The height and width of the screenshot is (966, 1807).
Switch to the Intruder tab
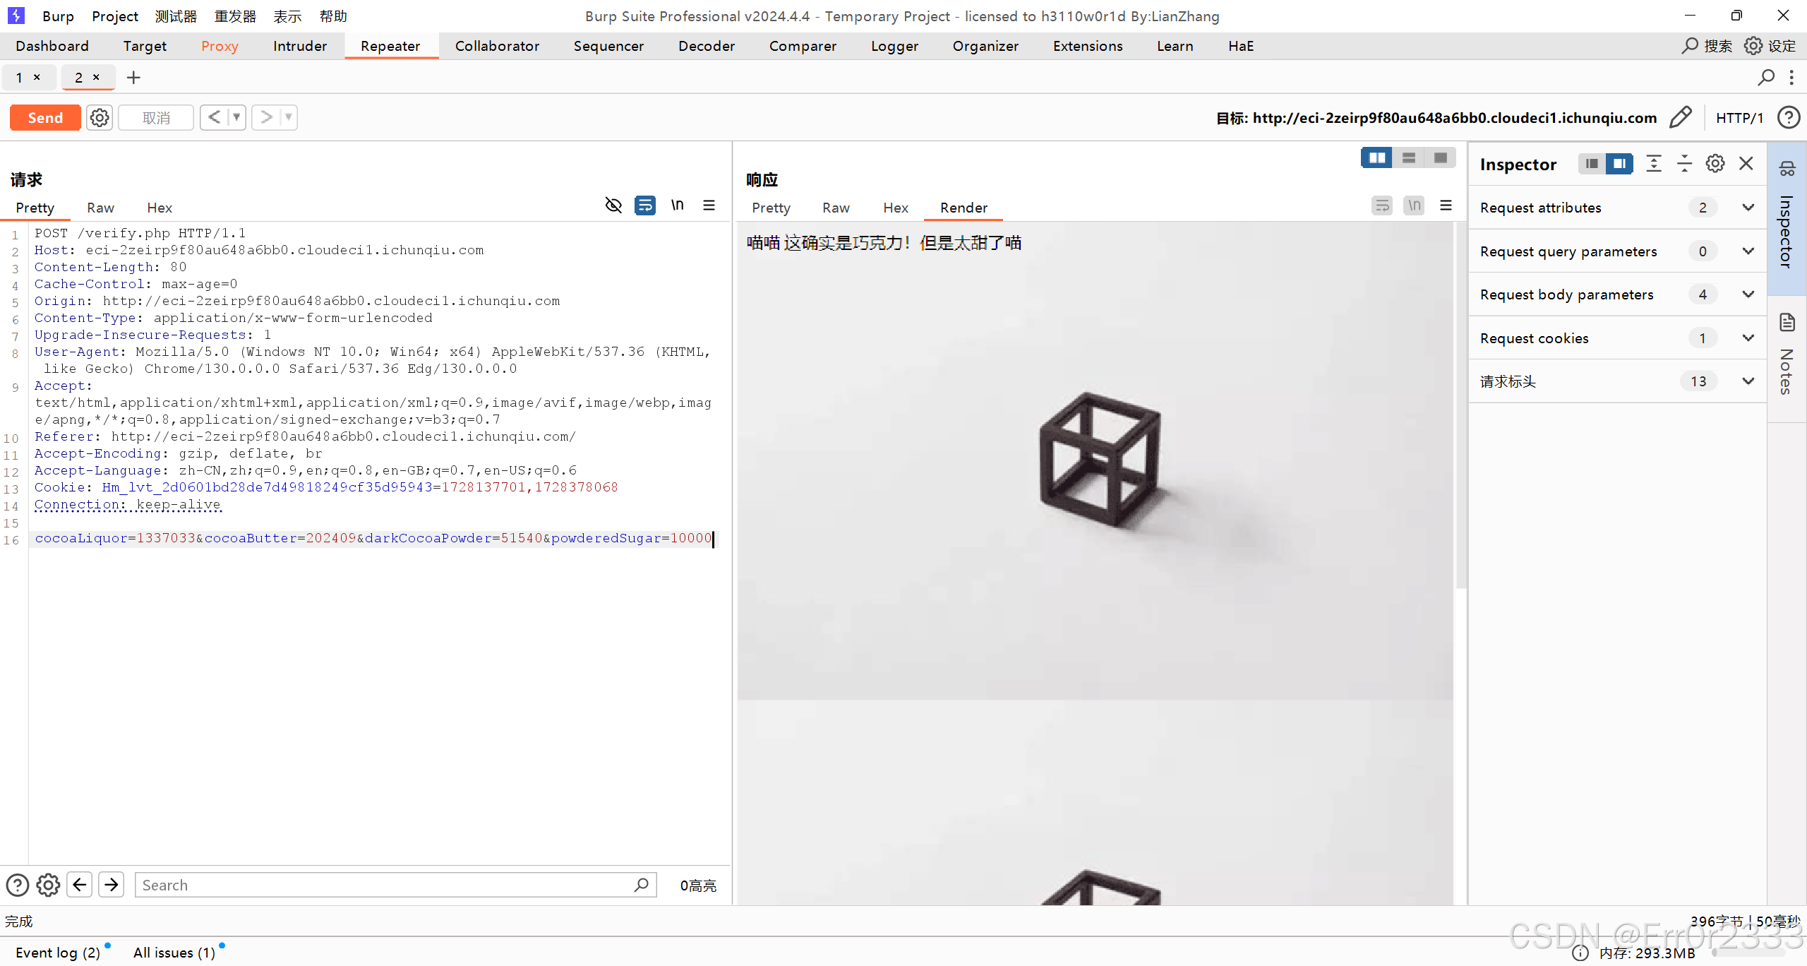pyautogui.click(x=300, y=46)
